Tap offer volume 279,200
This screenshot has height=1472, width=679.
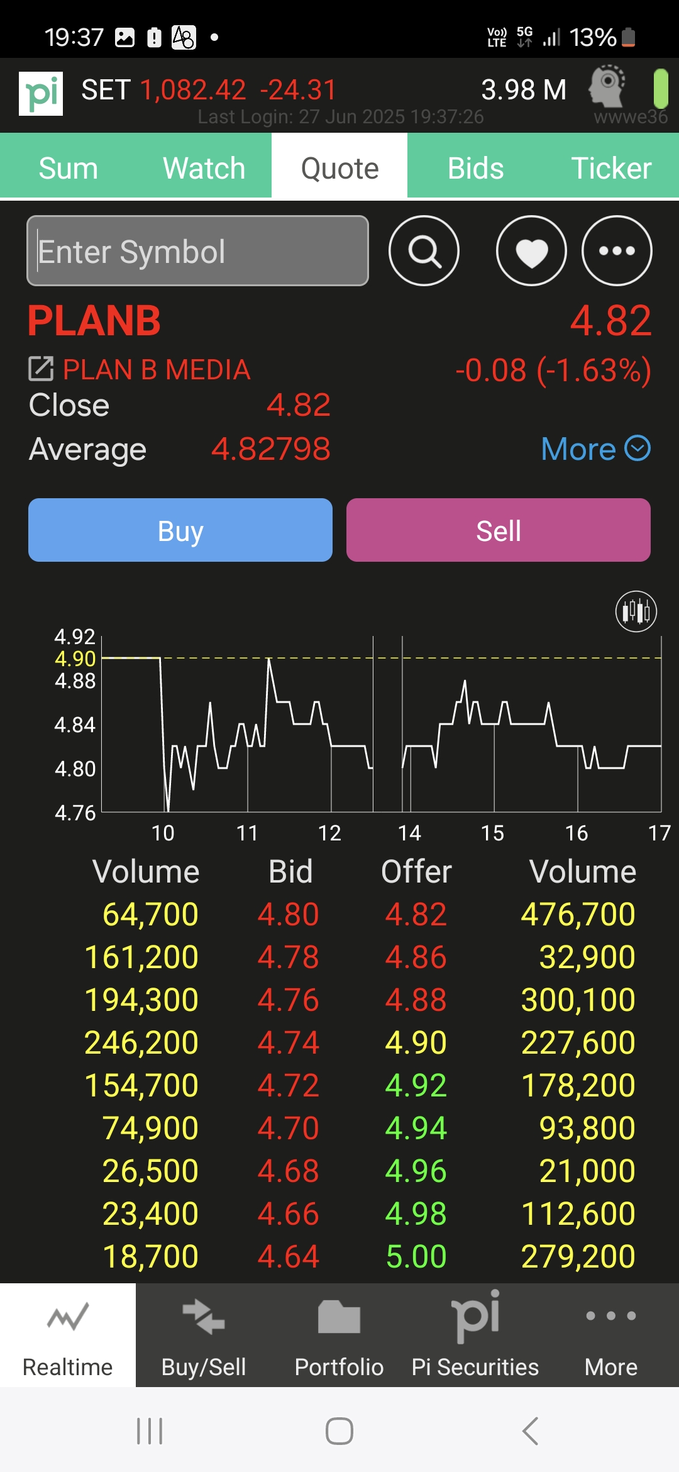point(578,1256)
